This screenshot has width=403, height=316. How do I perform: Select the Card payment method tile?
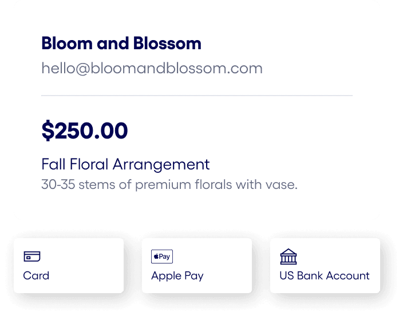69,266
